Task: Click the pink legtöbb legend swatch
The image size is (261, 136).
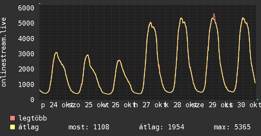Action: point(12,118)
